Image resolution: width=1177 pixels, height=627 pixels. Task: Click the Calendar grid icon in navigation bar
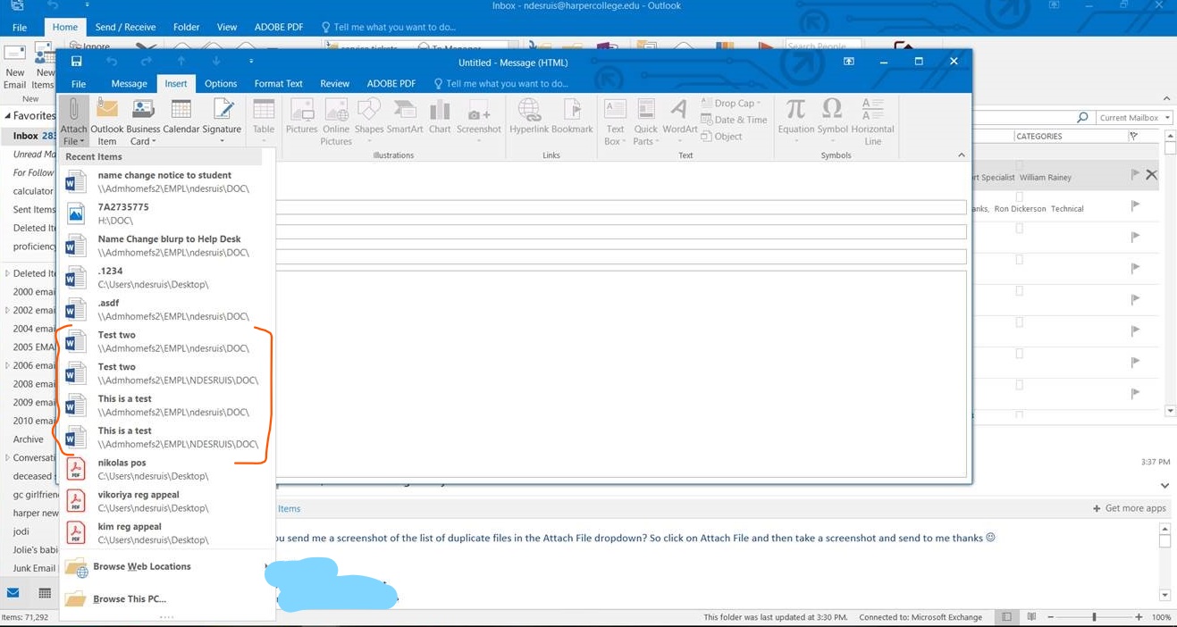click(45, 593)
